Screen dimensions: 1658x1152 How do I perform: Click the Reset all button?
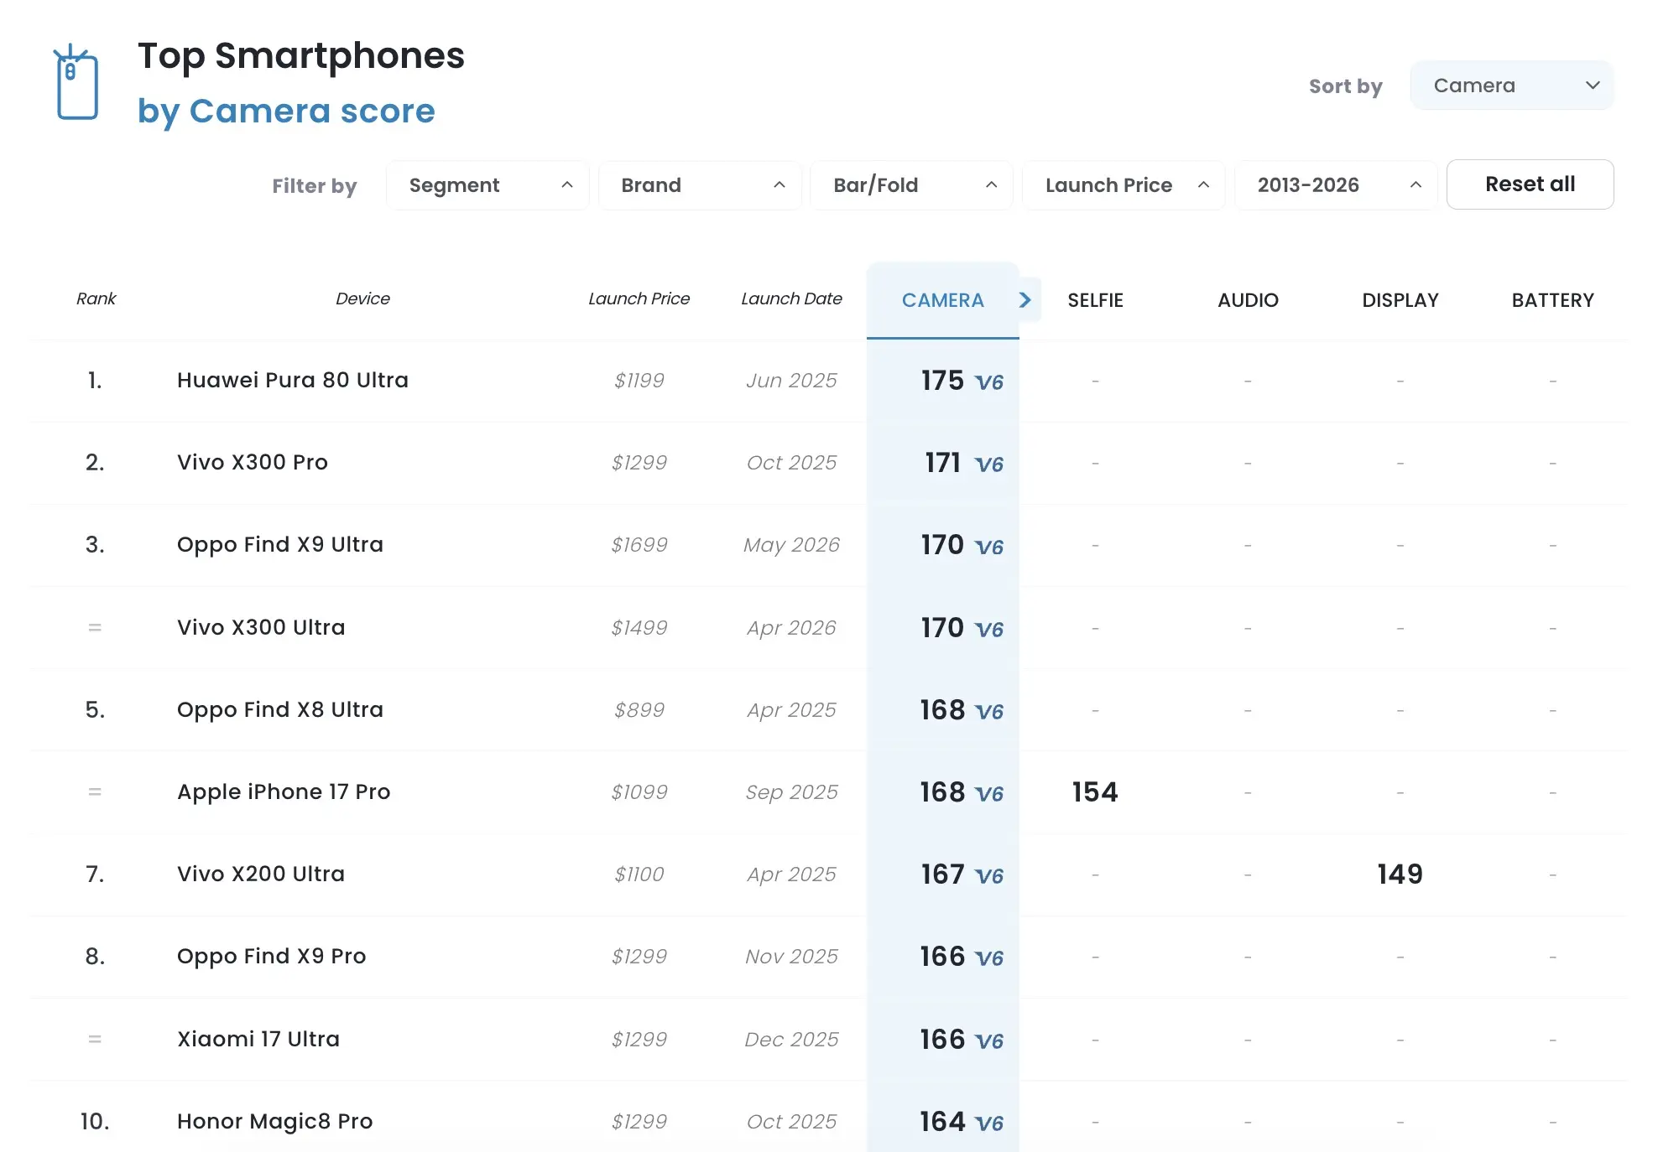tap(1530, 184)
